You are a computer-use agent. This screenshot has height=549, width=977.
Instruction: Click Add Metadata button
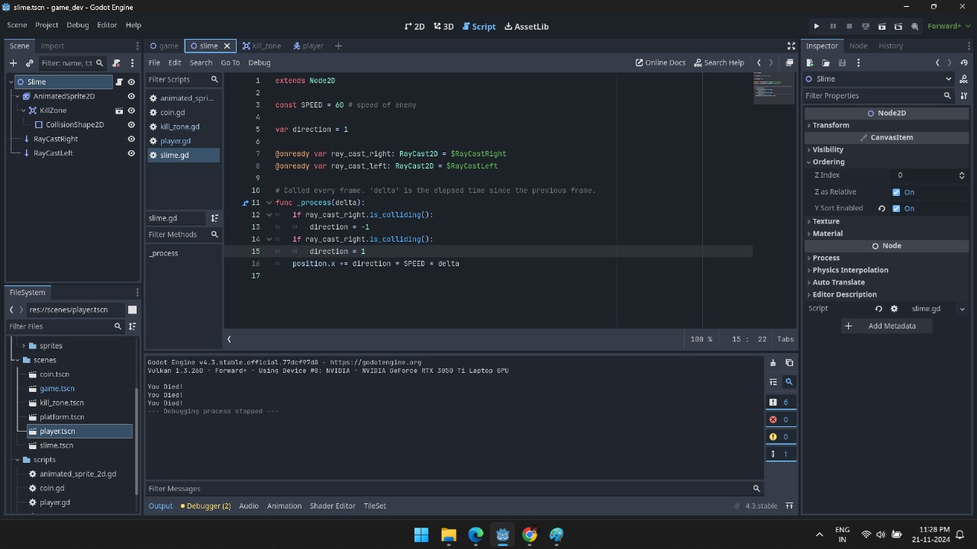886,326
